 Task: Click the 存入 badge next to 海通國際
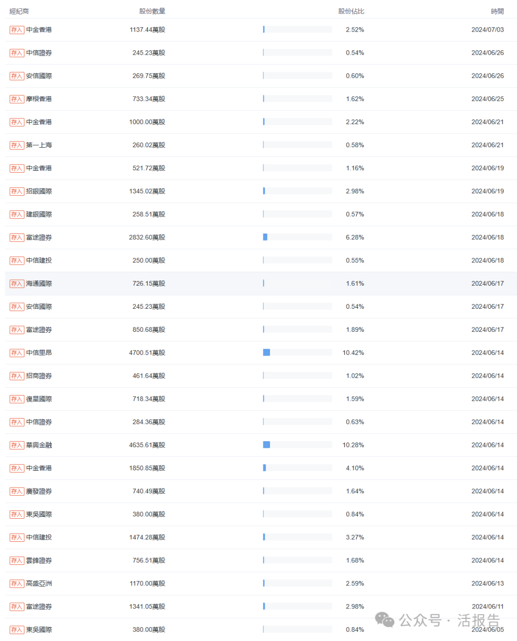17,284
